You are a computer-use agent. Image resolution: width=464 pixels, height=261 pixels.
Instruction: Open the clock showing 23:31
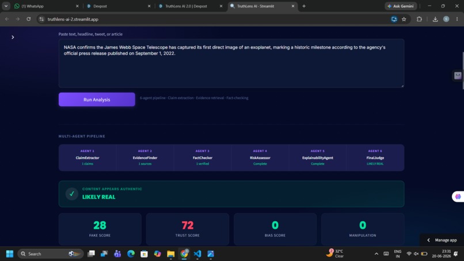click(441, 254)
